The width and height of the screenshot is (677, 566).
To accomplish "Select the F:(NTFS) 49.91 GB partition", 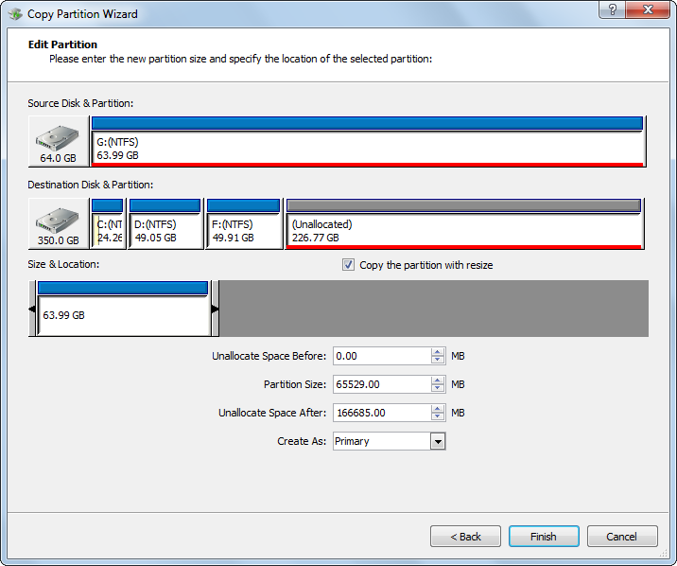I will pyautogui.click(x=244, y=223).
